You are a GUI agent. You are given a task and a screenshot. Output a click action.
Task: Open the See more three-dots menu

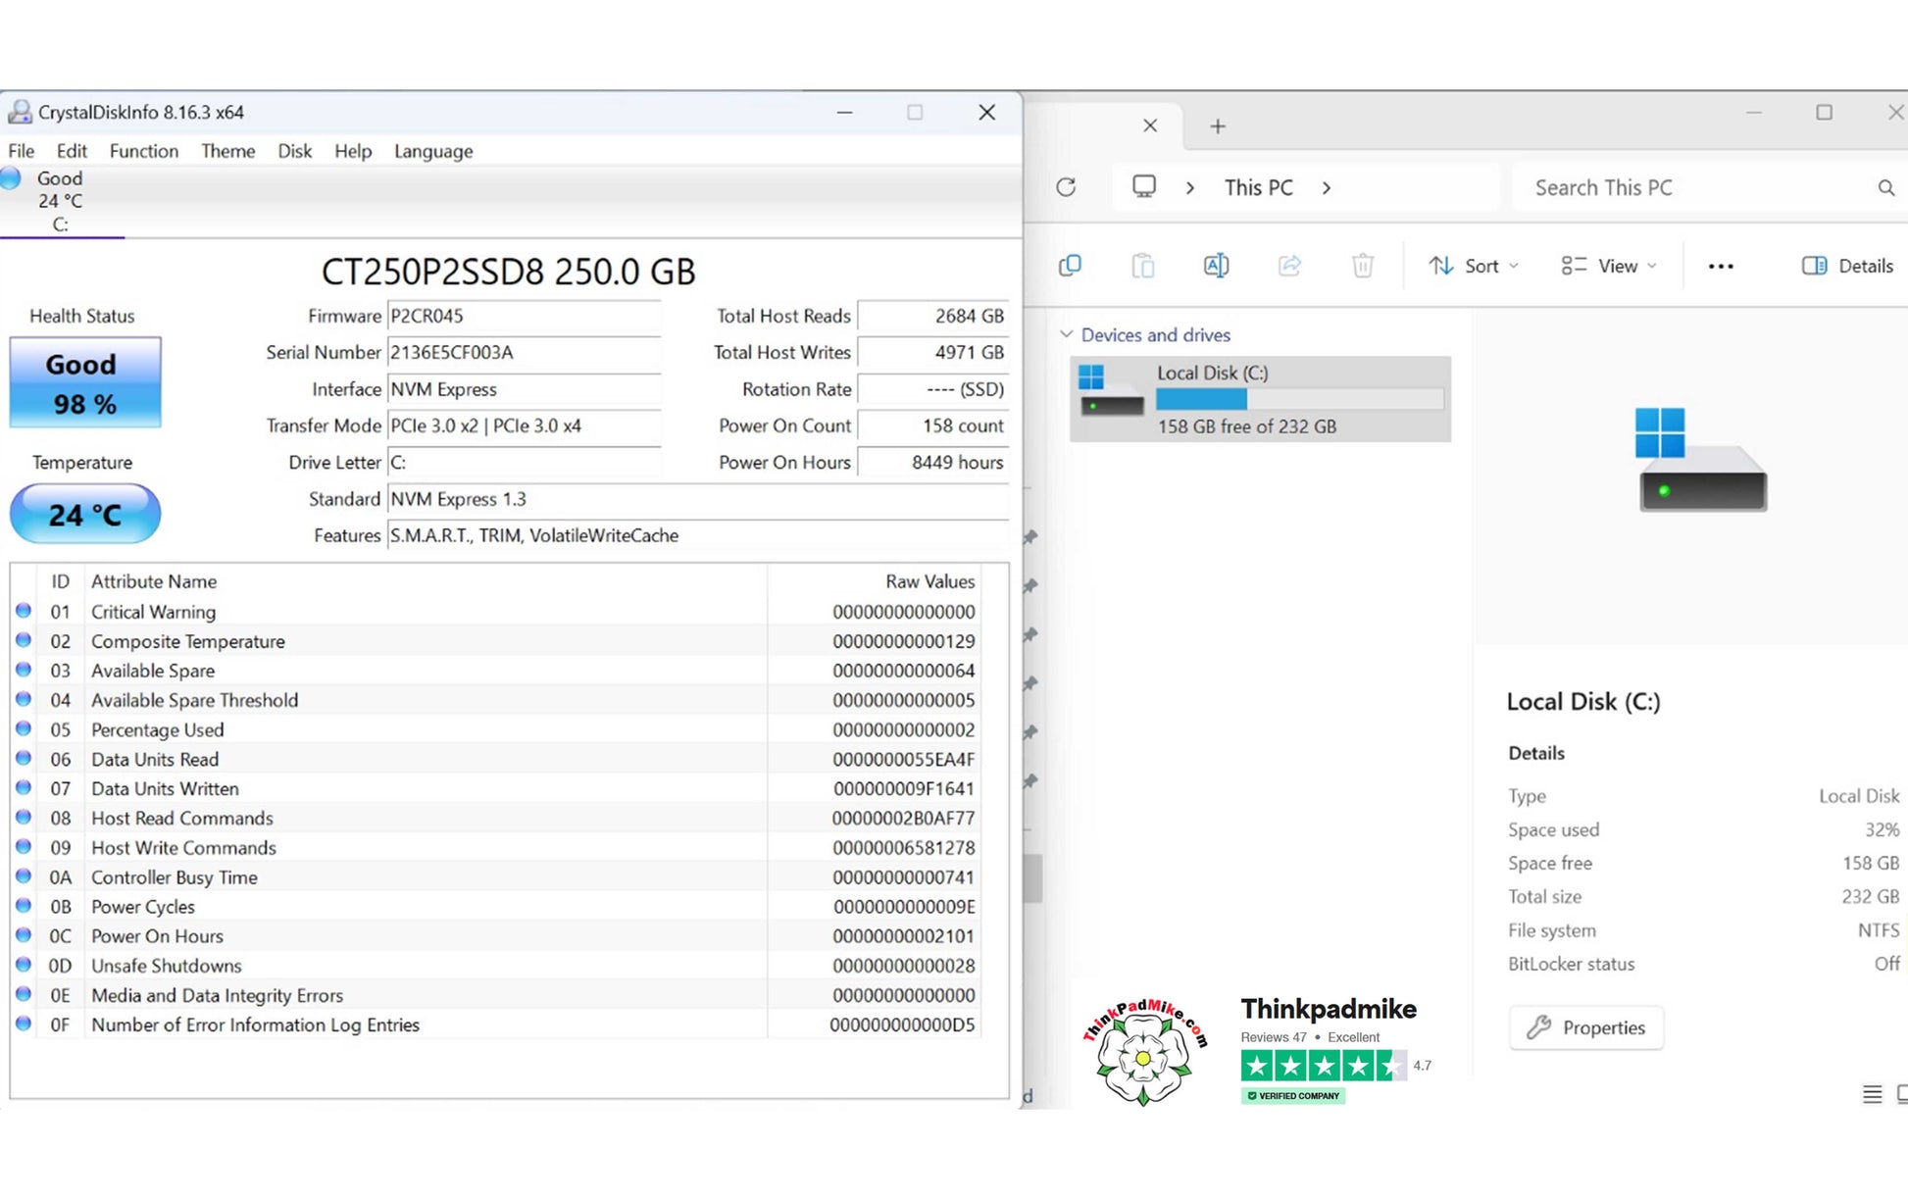pyautogui.click(x=1721, y=266)
